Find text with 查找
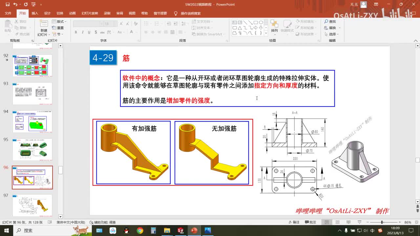Viewport: 420px width, 236px height. click(330, 22)
